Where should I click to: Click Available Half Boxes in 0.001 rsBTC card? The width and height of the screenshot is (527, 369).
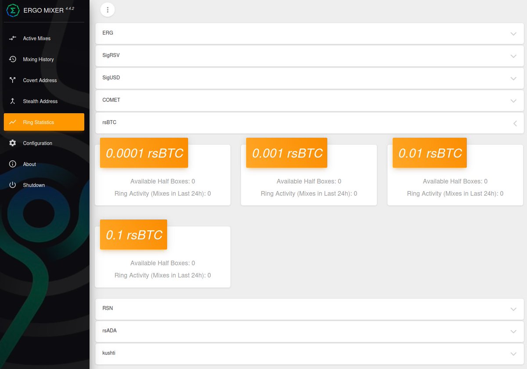point(309,181)
